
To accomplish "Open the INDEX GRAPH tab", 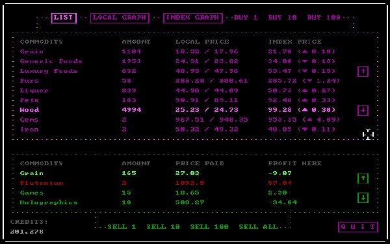I will coord(193,18).
